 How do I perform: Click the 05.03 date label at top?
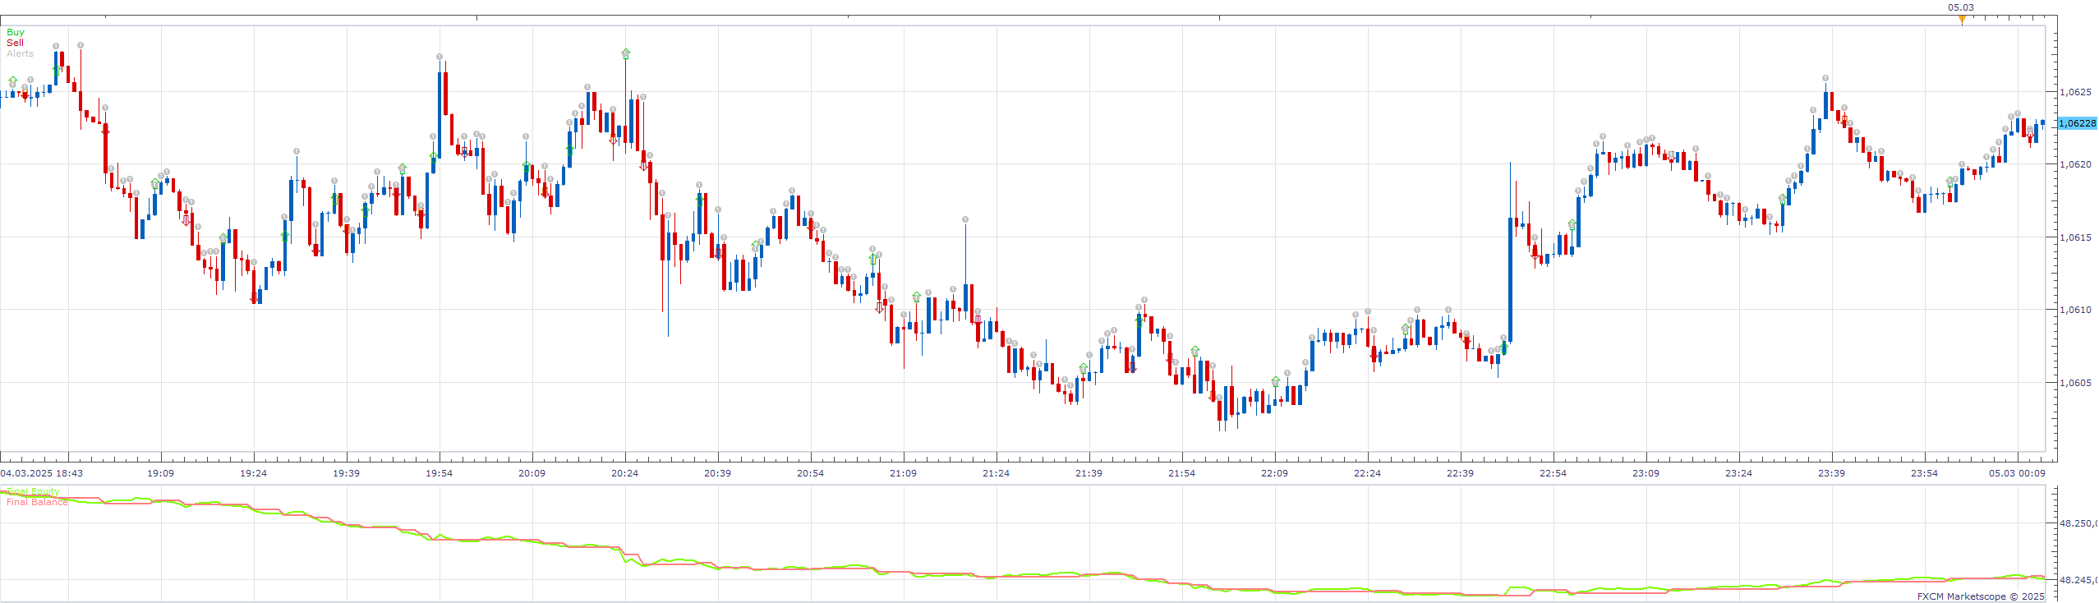pos(1960,7)
